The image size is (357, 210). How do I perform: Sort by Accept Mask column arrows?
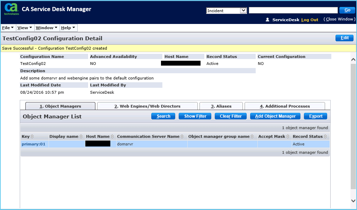[x=288, y=137]
